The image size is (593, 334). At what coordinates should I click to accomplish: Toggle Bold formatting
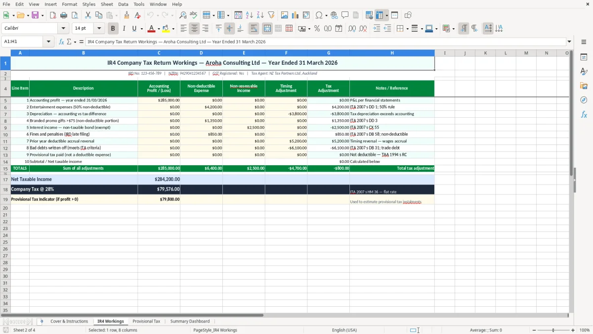point(113,29)
